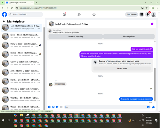Open the emoji picker in message box
160x128 pixels.
click(148, 107)
